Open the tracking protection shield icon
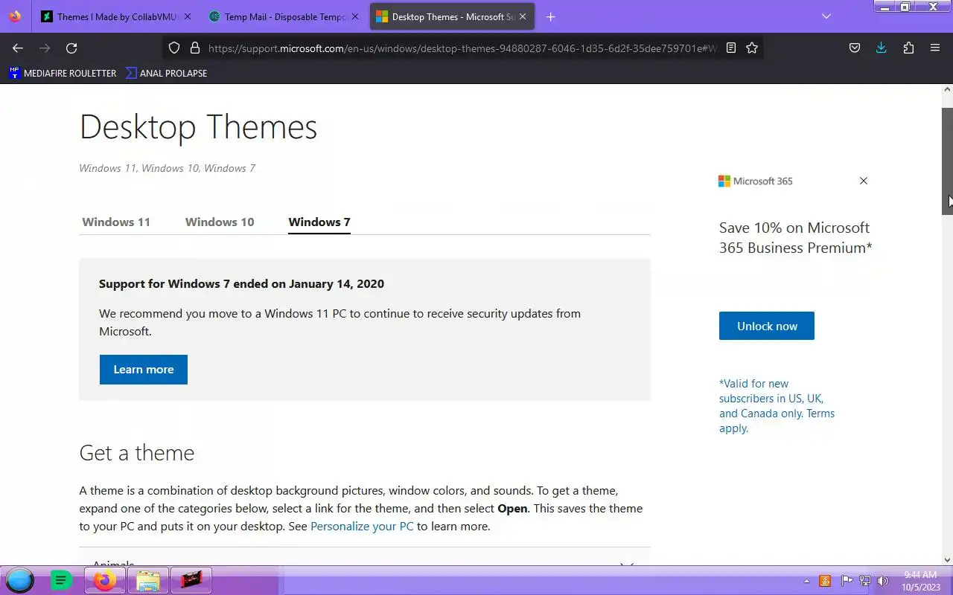 click(173, 48)
